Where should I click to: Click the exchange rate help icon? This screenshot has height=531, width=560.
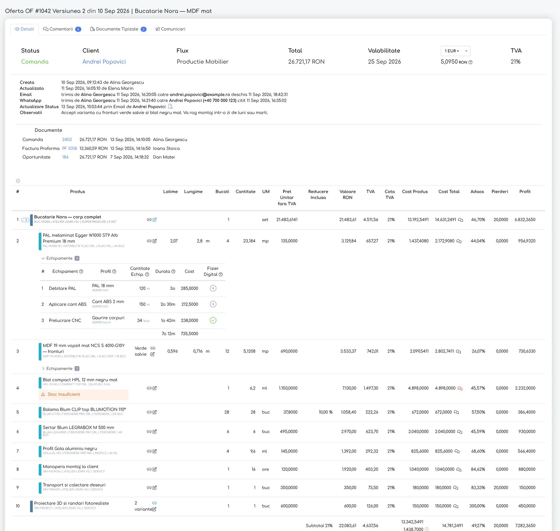(x=470, y=62)
